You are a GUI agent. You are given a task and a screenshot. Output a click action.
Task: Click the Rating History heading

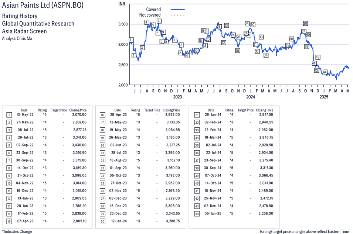tap(20, 16)
